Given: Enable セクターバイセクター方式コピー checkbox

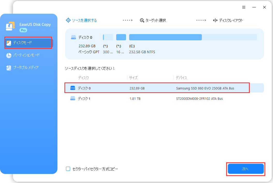Looking at the screenshot, I should pos(68,169).
